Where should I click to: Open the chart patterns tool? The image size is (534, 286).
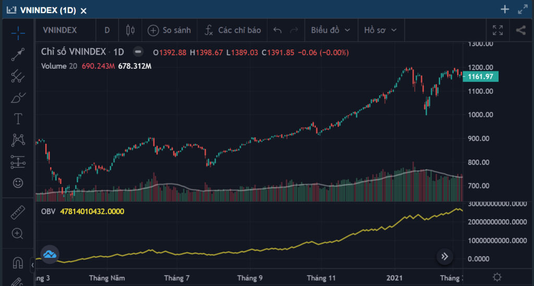pyautogui.click(x=18, y=140)
